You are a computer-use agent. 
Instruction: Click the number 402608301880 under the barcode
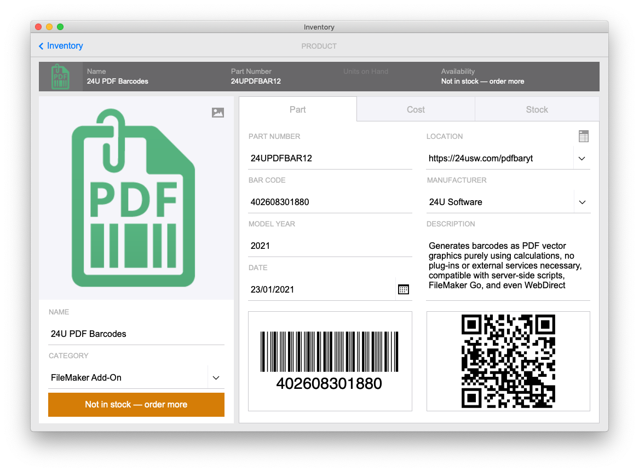pos(329,384)
